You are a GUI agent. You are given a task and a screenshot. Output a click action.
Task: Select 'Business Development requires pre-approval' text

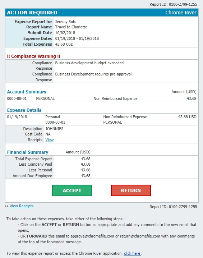click(93, 74)
